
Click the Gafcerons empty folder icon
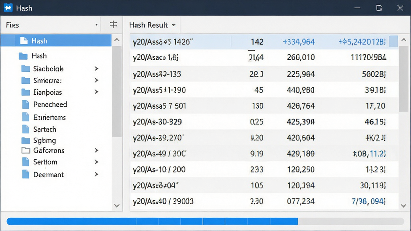click(25, 150)
